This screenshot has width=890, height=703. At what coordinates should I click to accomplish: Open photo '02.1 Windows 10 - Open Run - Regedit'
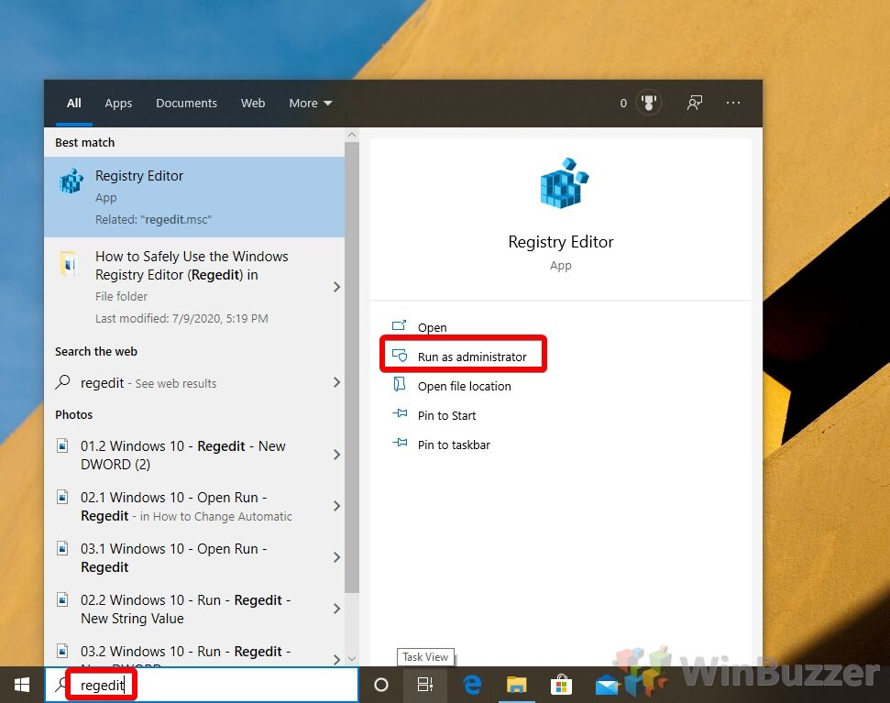point(194,506)
